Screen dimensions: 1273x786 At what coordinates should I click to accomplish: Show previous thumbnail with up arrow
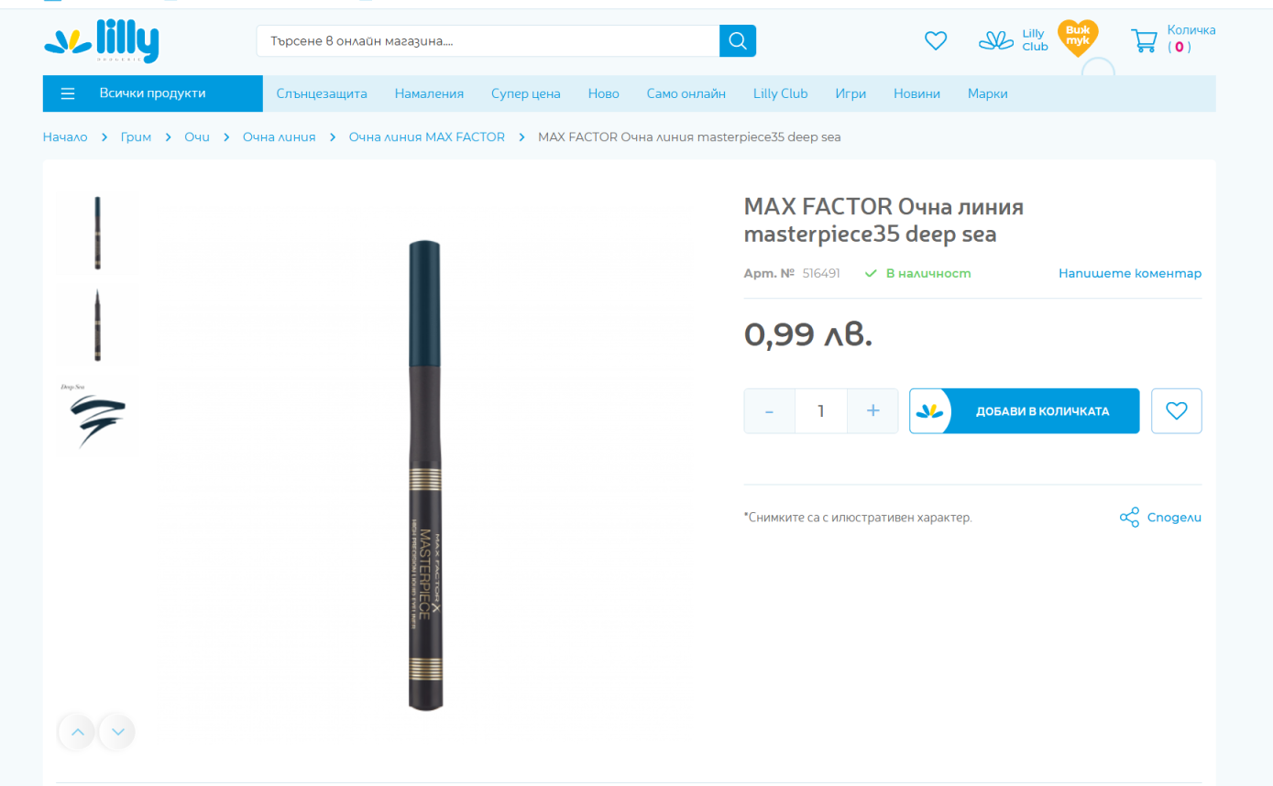[78, 732]
